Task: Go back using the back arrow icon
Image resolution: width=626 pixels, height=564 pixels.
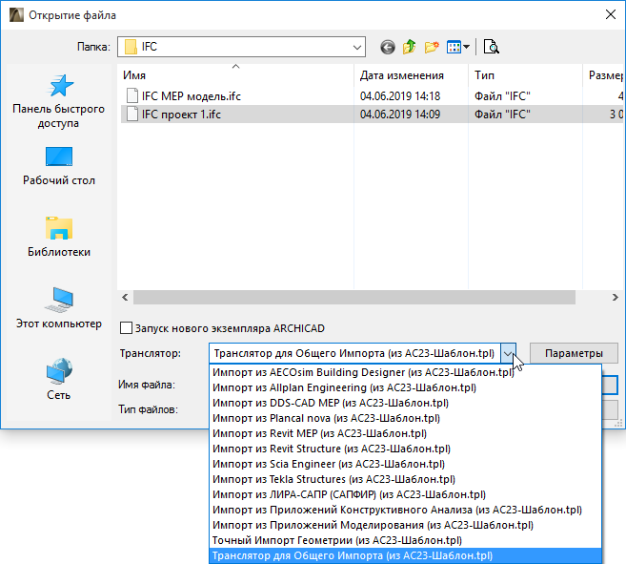Action: (387, 47)
